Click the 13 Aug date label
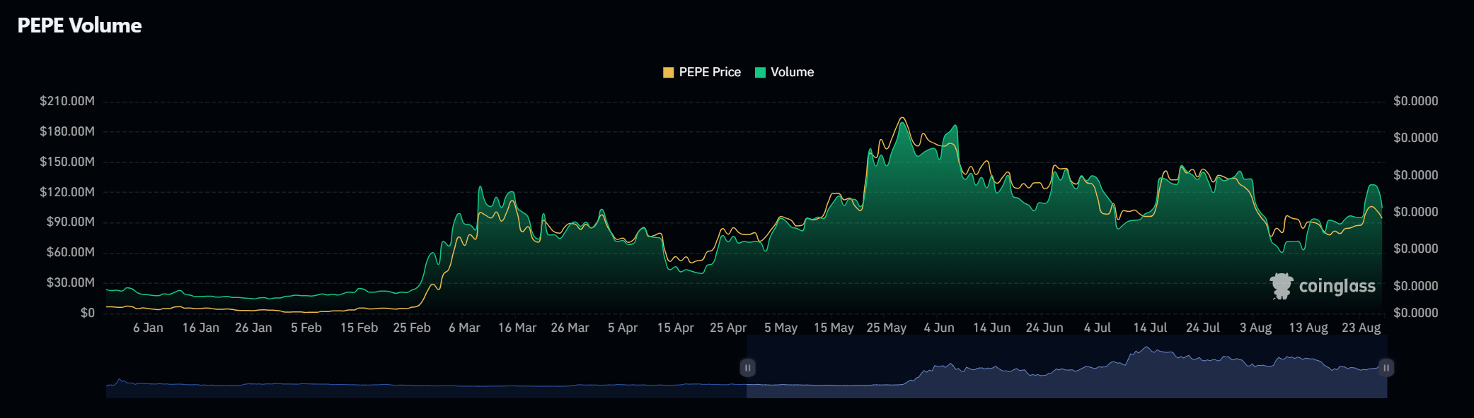The width and height of the screenshot is (1474, 418). click(x=1308, y=328)
